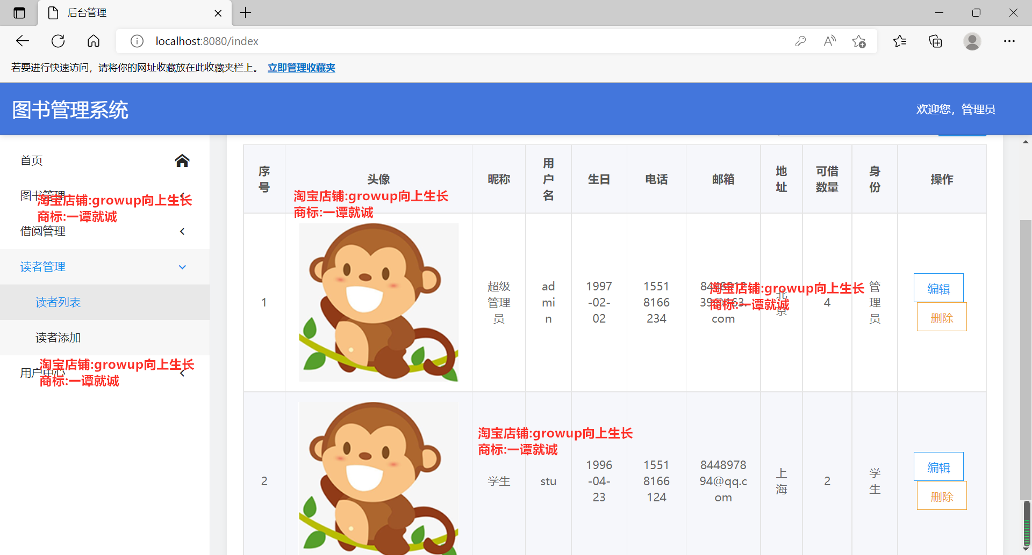The image size is (1032, 555).
Task: Click the scrollbar up arrow
Action: click(x=1026, y=142)
